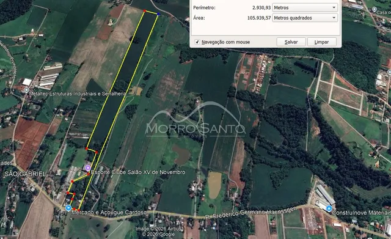Screen dimensions: 391x239
Task: Toggle the Navegação com mouse checkbox
Action: click(197, 42)
